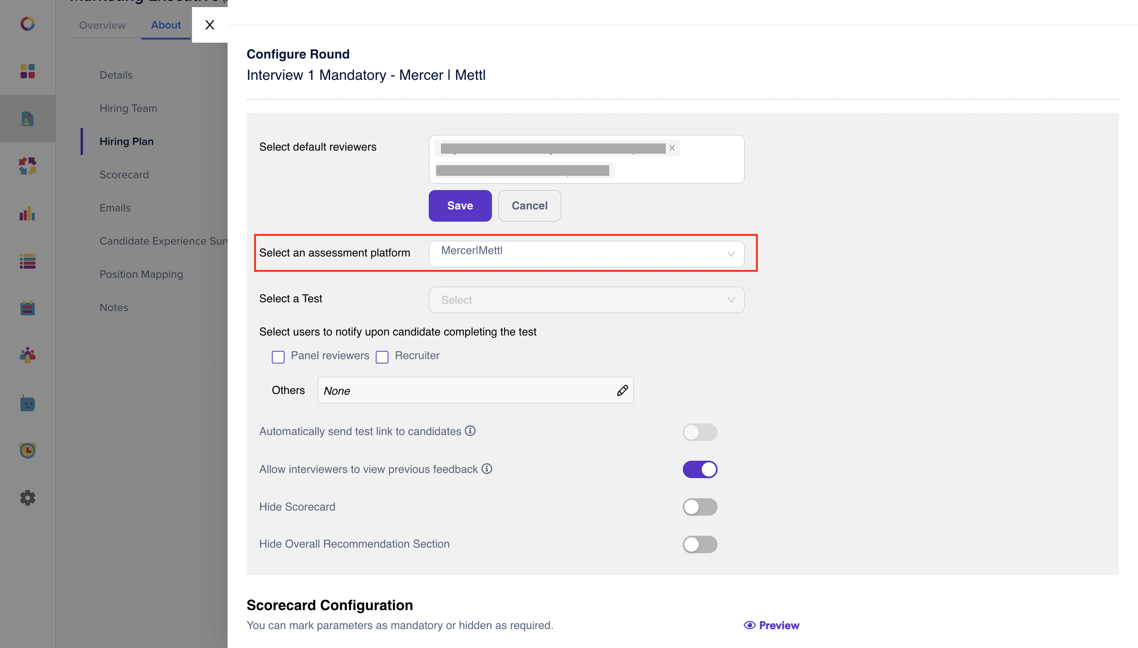
Task: Enable Automatically send test link to candidates
Action: (x=700, y=432)
